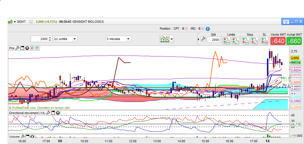Click the 14 date marker on time axis

coord(268,141)
